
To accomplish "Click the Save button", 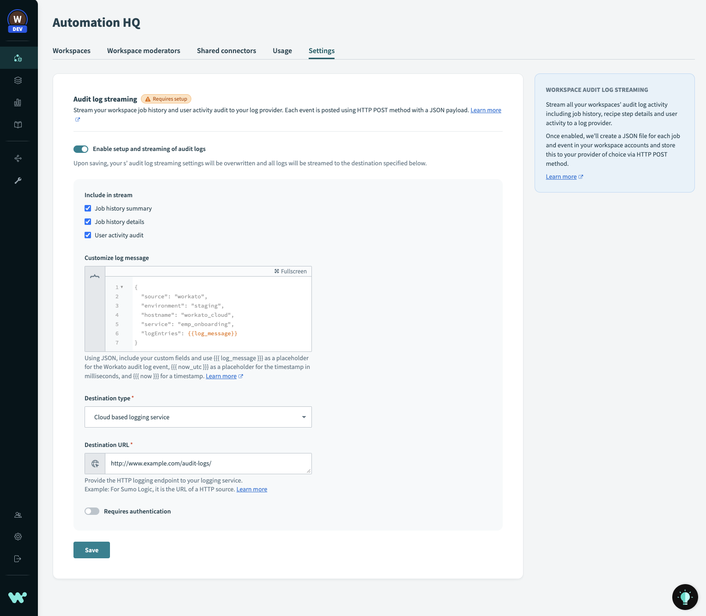I will tap(91, 550).
